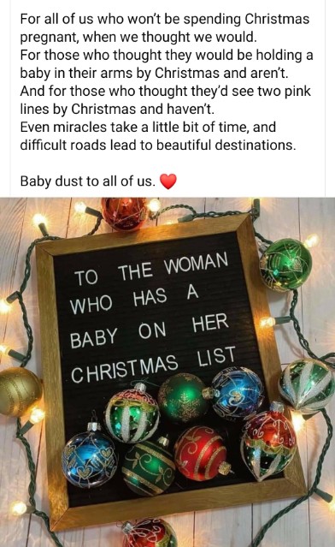This screenshot has height=547, width=335.
Task: Click the "TO THE WOMAN" letter board line
Action: pos(151,270)
